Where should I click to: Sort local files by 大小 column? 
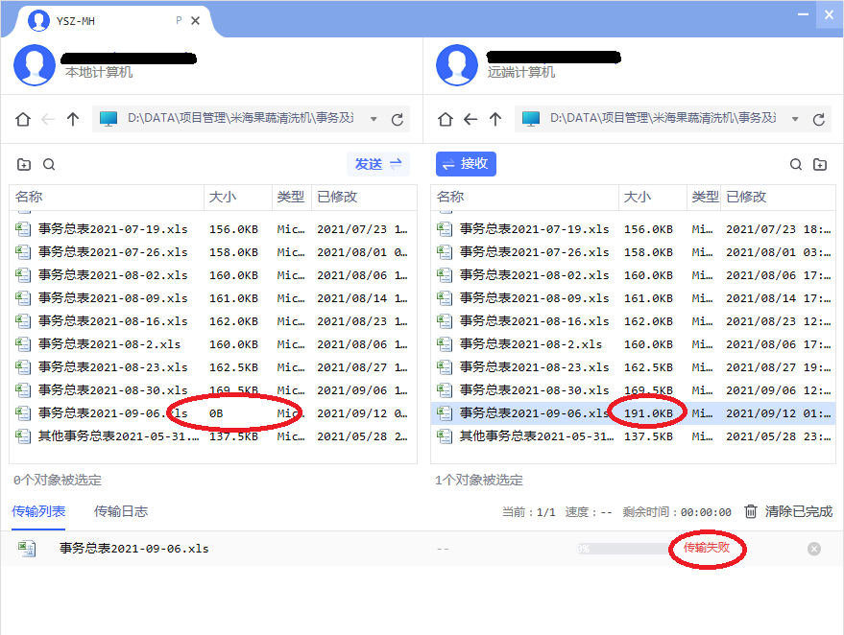(x=238, y=197)
